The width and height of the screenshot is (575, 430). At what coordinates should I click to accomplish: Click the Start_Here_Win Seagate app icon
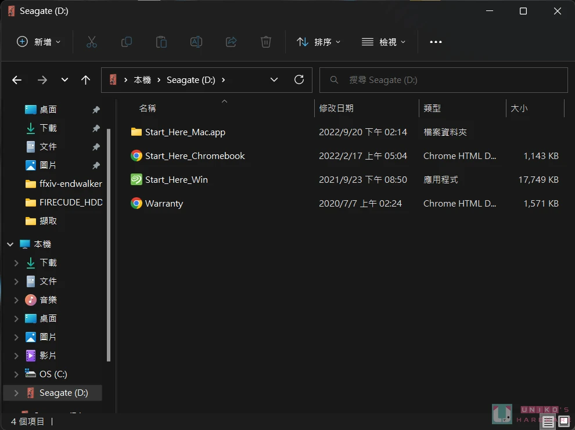136,179
